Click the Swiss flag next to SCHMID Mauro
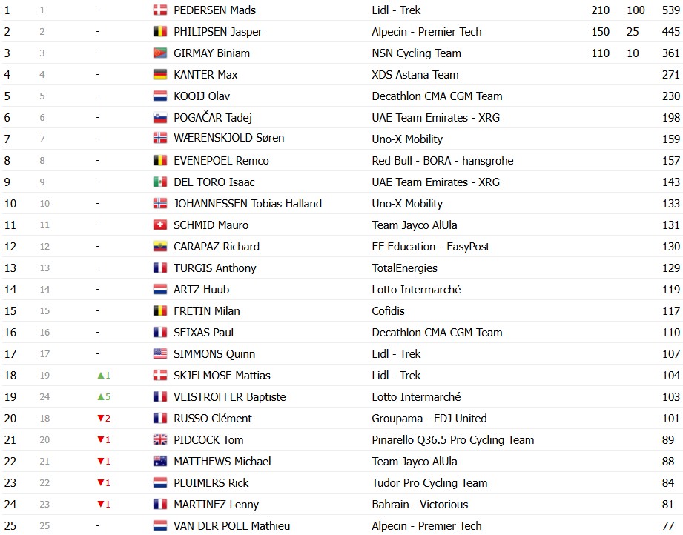 (x=160, y=225)
